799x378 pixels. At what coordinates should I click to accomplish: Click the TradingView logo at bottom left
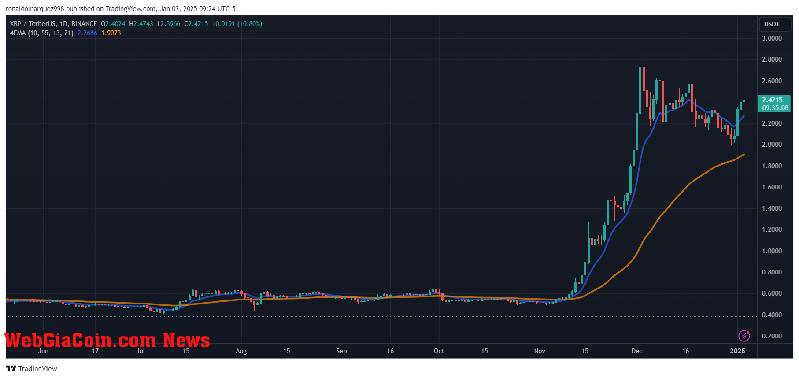click(31, 368)
